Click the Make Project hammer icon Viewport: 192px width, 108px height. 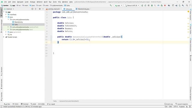point(111,5)
